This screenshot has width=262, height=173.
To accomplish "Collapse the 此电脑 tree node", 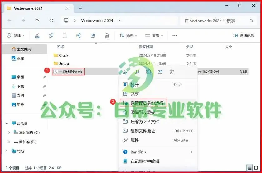I will [7, 123].
